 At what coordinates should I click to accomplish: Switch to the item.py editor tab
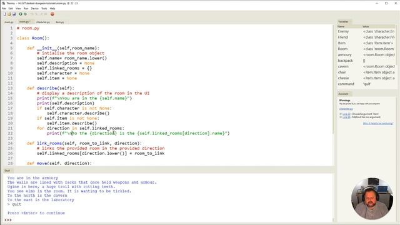pos(60,22)
